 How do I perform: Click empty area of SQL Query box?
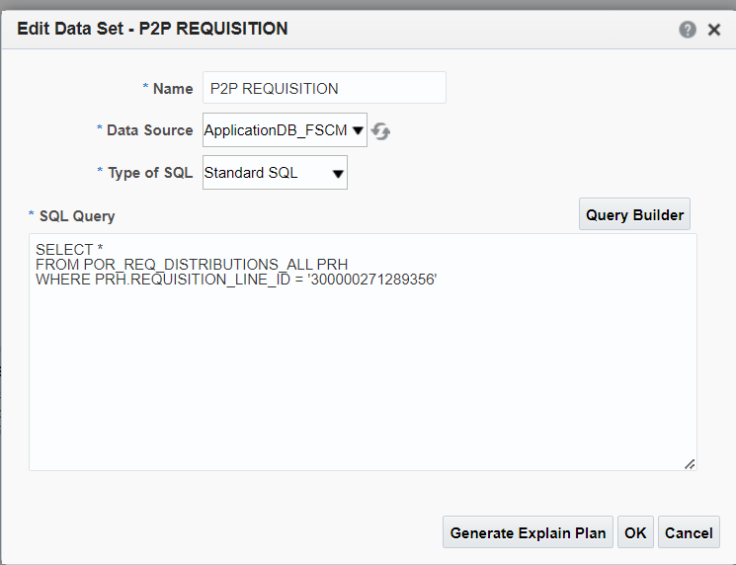(x=363, y=375)
